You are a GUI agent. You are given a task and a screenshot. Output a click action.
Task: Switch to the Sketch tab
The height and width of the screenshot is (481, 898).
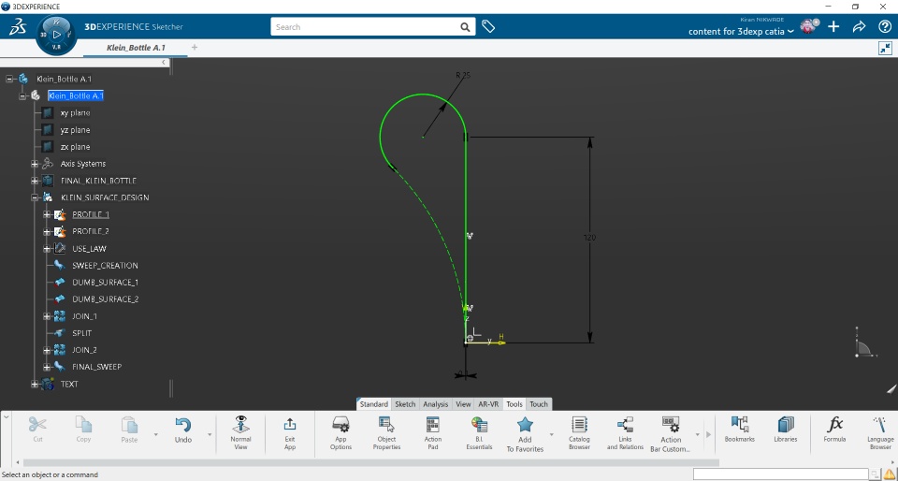tap(405, 403)
